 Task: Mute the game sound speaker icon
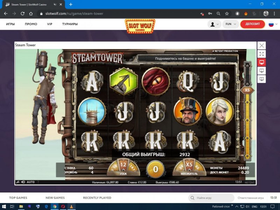pyautogui.click(x=23, y=182)
